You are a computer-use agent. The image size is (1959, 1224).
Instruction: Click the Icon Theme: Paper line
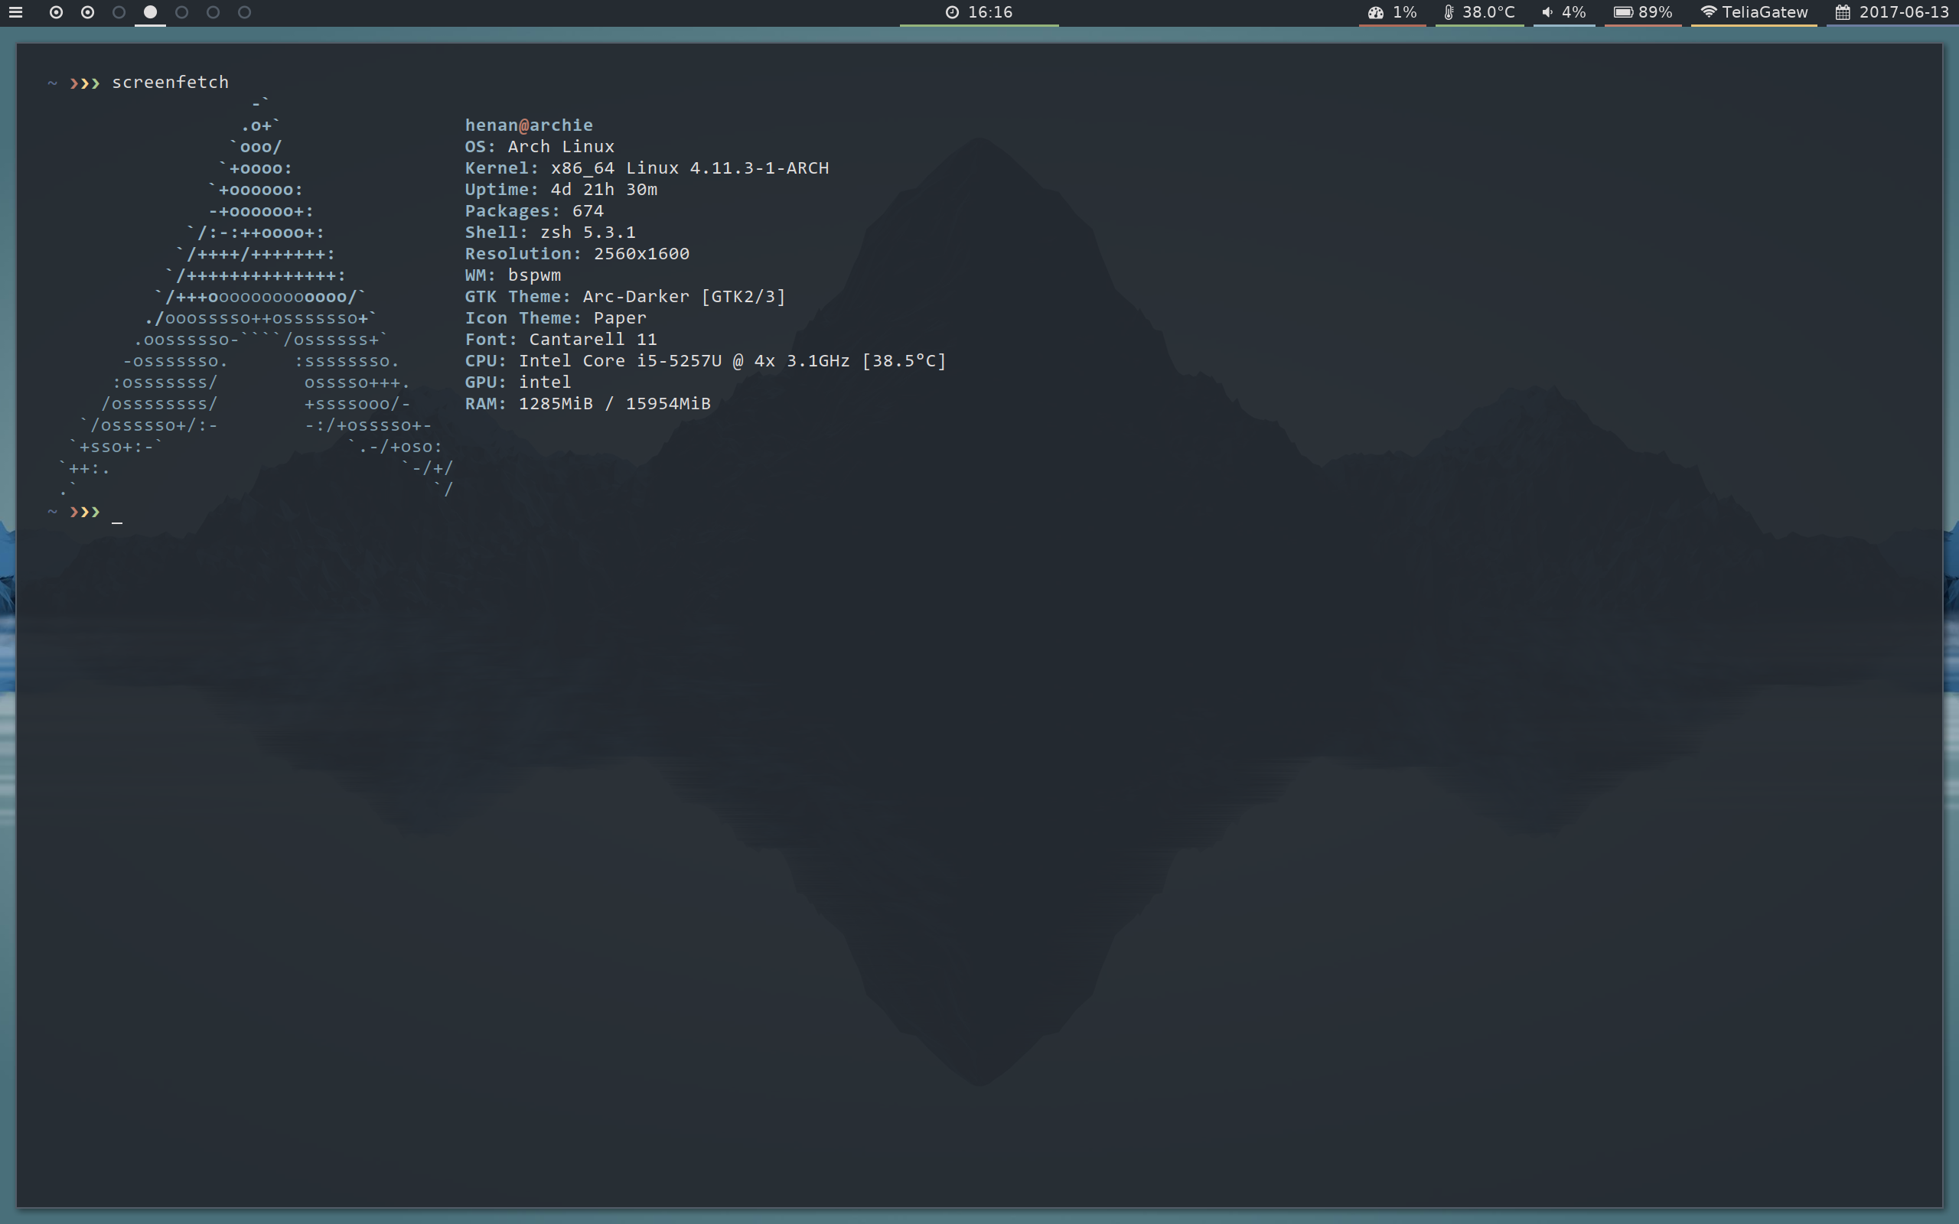[556, 318]
